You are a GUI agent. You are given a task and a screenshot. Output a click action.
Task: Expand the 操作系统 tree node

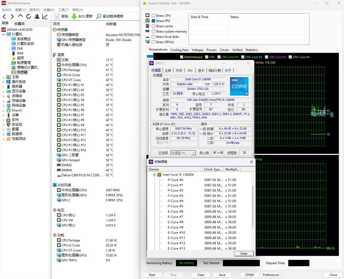[x=3, y=82]
